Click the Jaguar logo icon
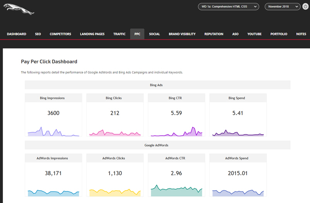Viewport: 310px width, 203px height. point(19,9)
